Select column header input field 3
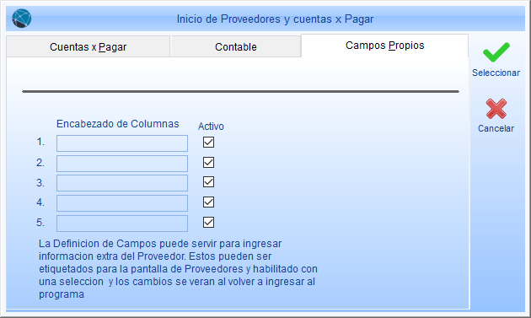 [x=122, y=183]
